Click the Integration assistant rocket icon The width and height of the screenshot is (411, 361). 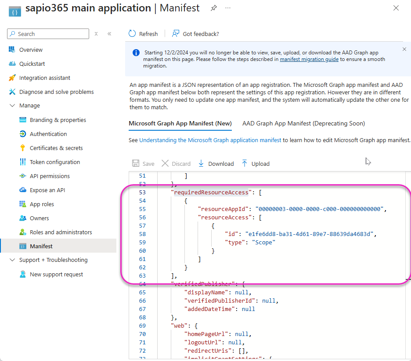12,78
